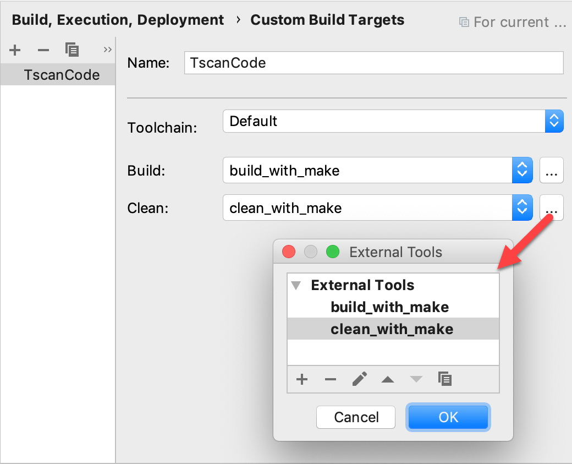The image size is (572, 464).
Task: Remove the selected custom build target
Action: (x=43, y=50)
